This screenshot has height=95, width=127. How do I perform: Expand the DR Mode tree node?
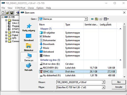pos(6,32)
